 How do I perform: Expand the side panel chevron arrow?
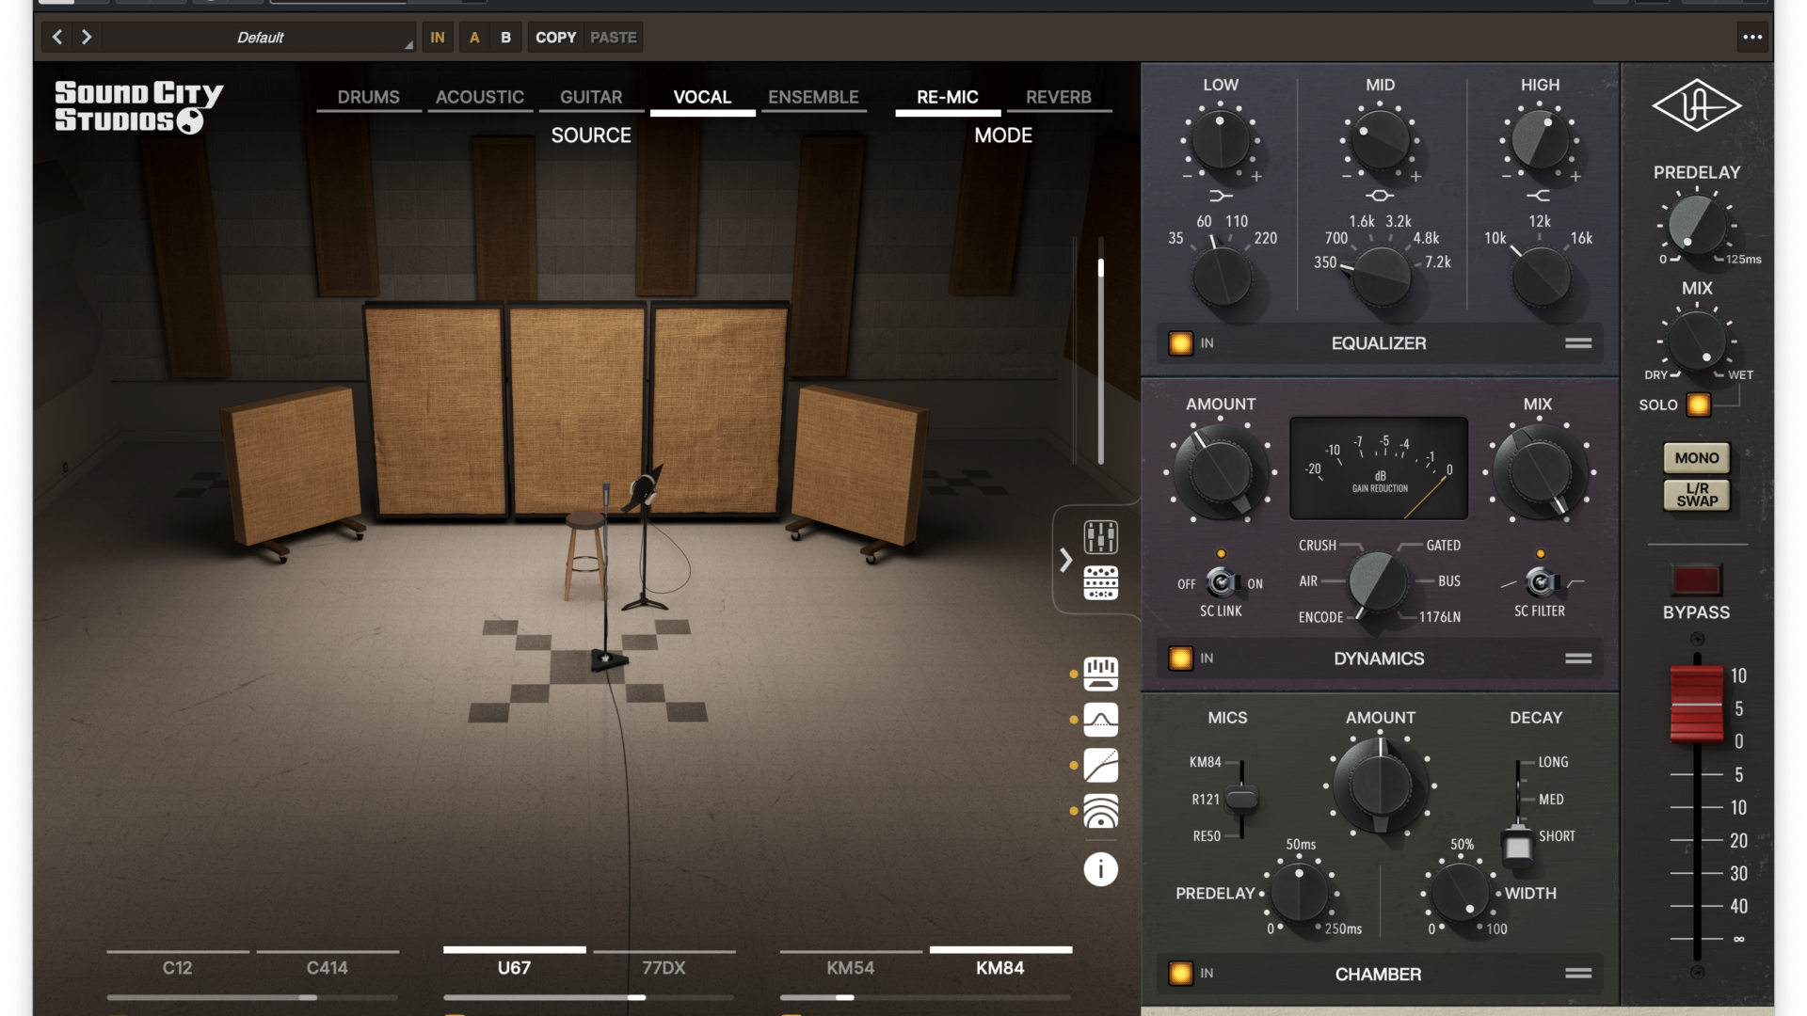[1065, 561]
